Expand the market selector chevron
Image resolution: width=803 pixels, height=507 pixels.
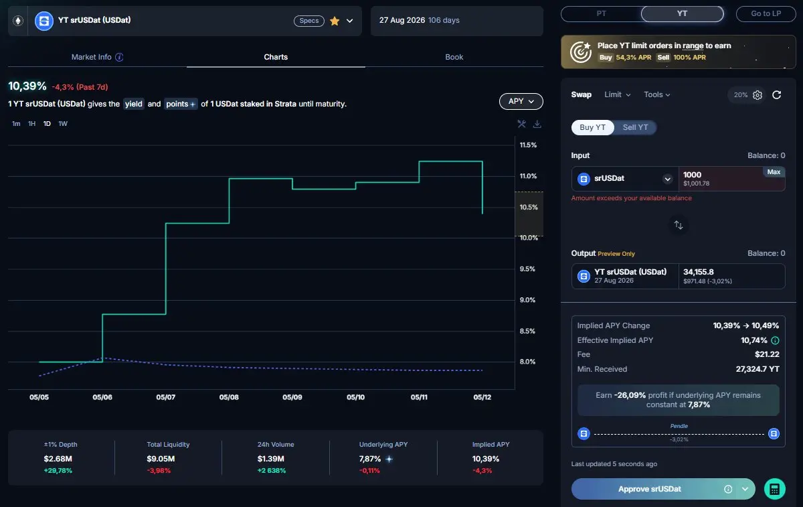[349, 21]
